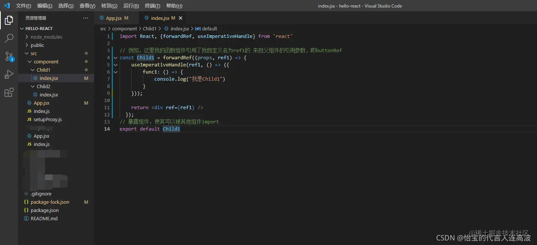Click the VS Code logo icon
Screen dimensions: 537x245
click(x=6, y=6)
